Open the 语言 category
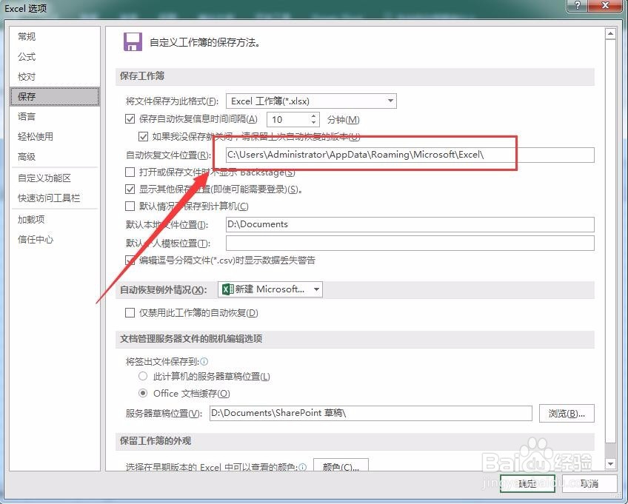This screenshot has width=628, height=504. 55,116
